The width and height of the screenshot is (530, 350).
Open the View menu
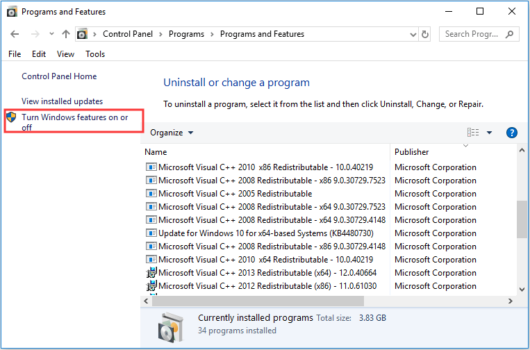click(x=65, y=54)
